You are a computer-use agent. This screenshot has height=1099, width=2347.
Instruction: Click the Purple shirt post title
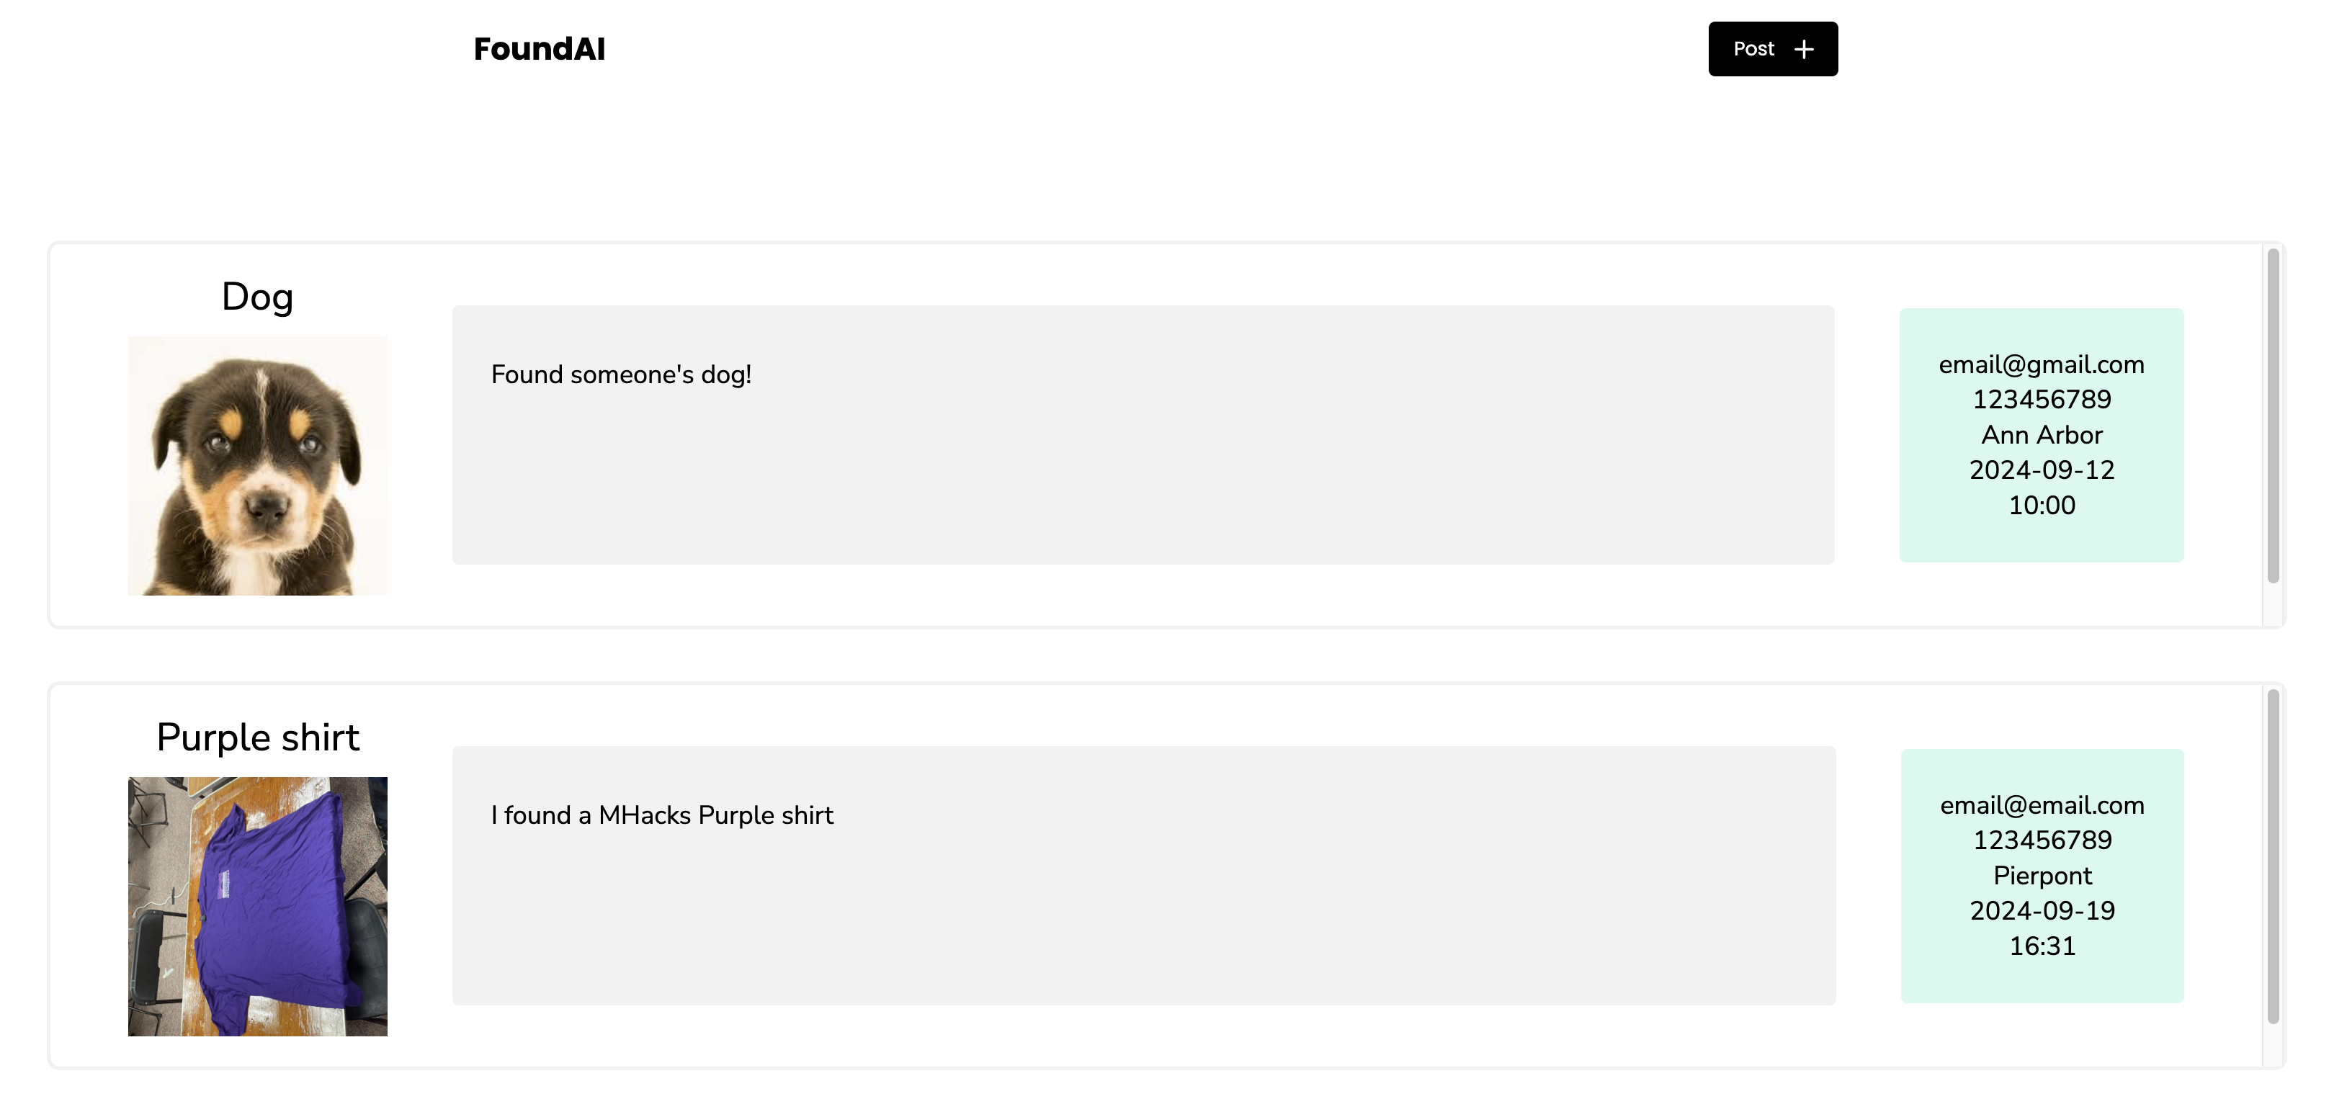click(x=258, y=737)
